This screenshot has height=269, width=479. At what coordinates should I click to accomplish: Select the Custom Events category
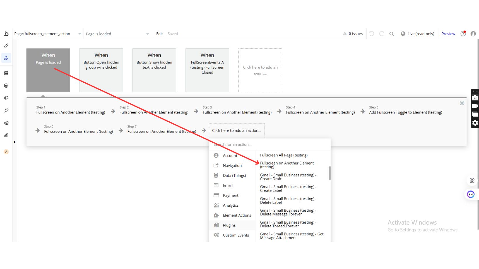tap(232, 235)
